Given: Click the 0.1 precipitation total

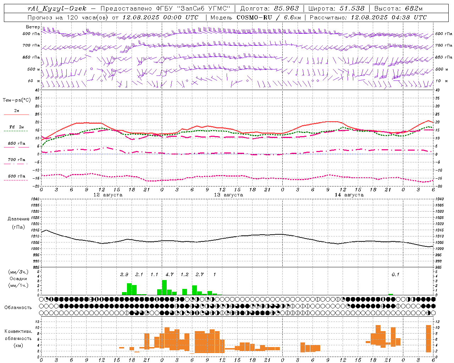Looking at the screenshot, I should click(395, 275).
